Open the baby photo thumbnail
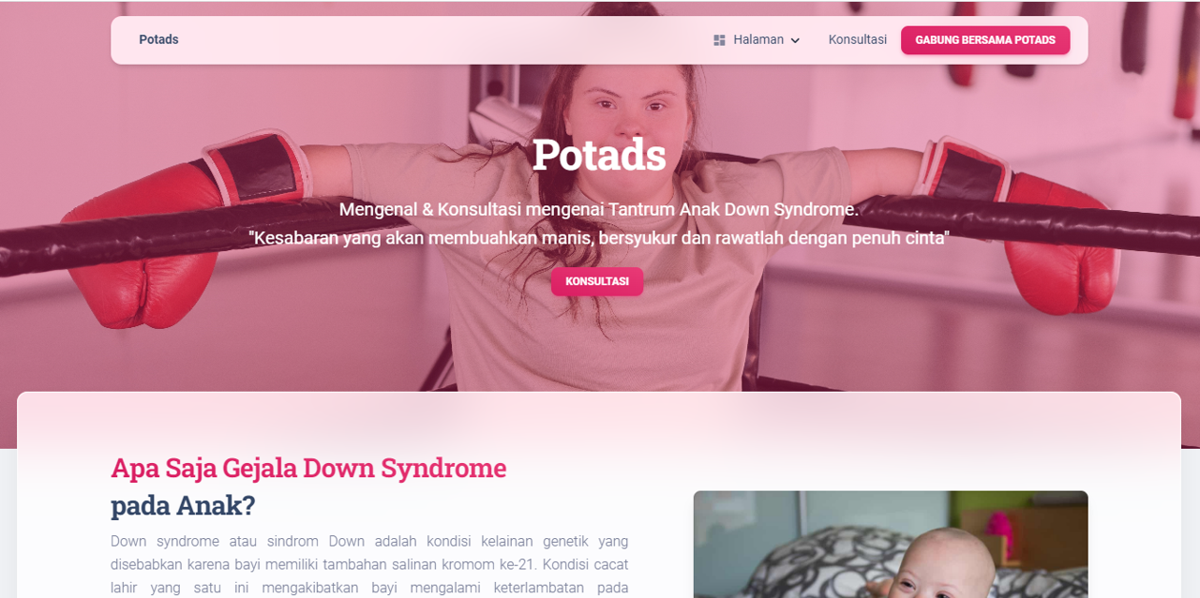 [x=891, y=545]
